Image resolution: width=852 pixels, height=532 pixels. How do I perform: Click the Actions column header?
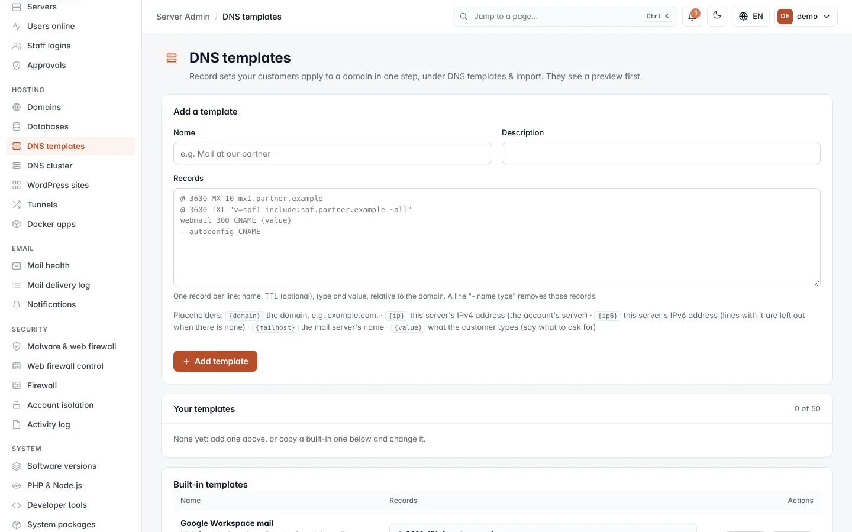pos(801,501)
